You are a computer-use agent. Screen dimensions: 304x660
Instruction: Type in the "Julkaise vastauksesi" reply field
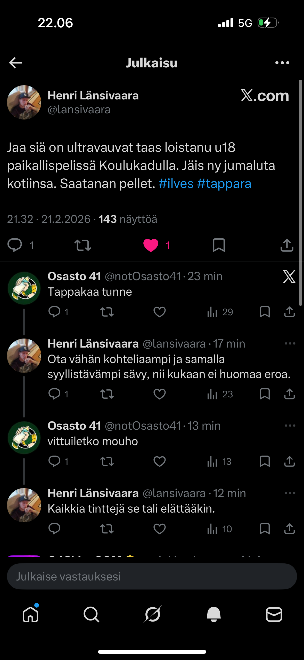tap(152, 576)
